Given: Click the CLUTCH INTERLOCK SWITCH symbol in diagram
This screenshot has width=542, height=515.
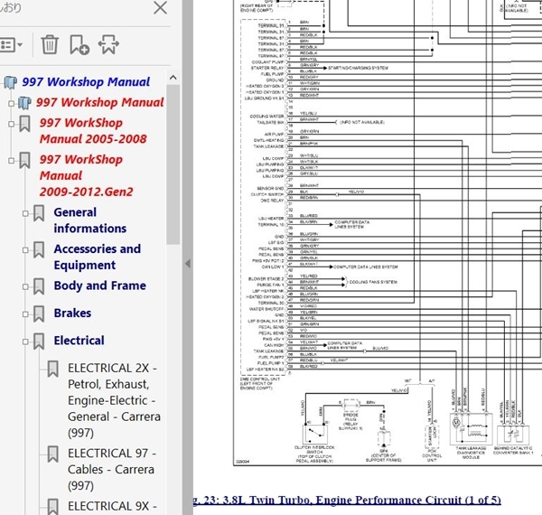Looking at the screenshot, I should tap(315, 434).
